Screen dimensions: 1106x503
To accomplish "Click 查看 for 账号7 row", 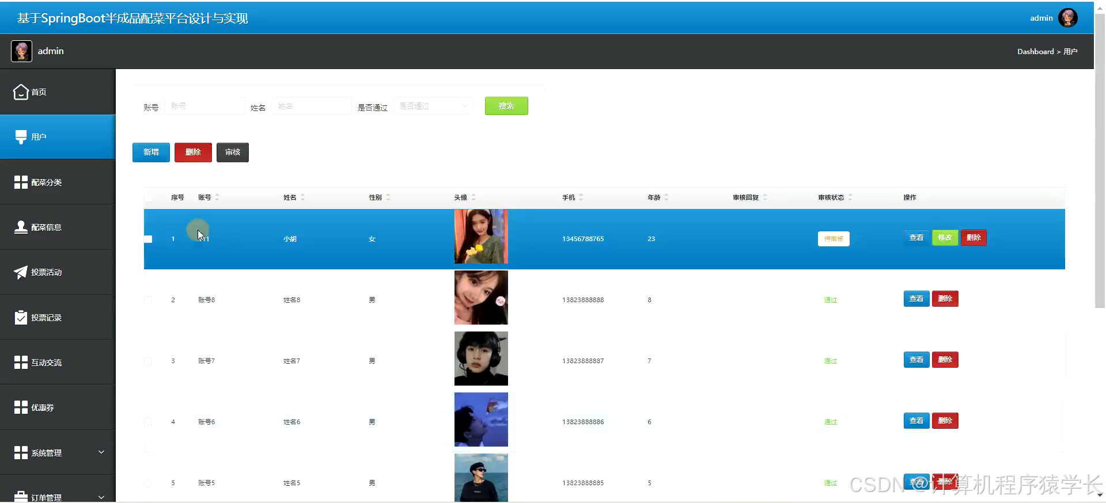I will pyautogui.click(x=916, y=360).
